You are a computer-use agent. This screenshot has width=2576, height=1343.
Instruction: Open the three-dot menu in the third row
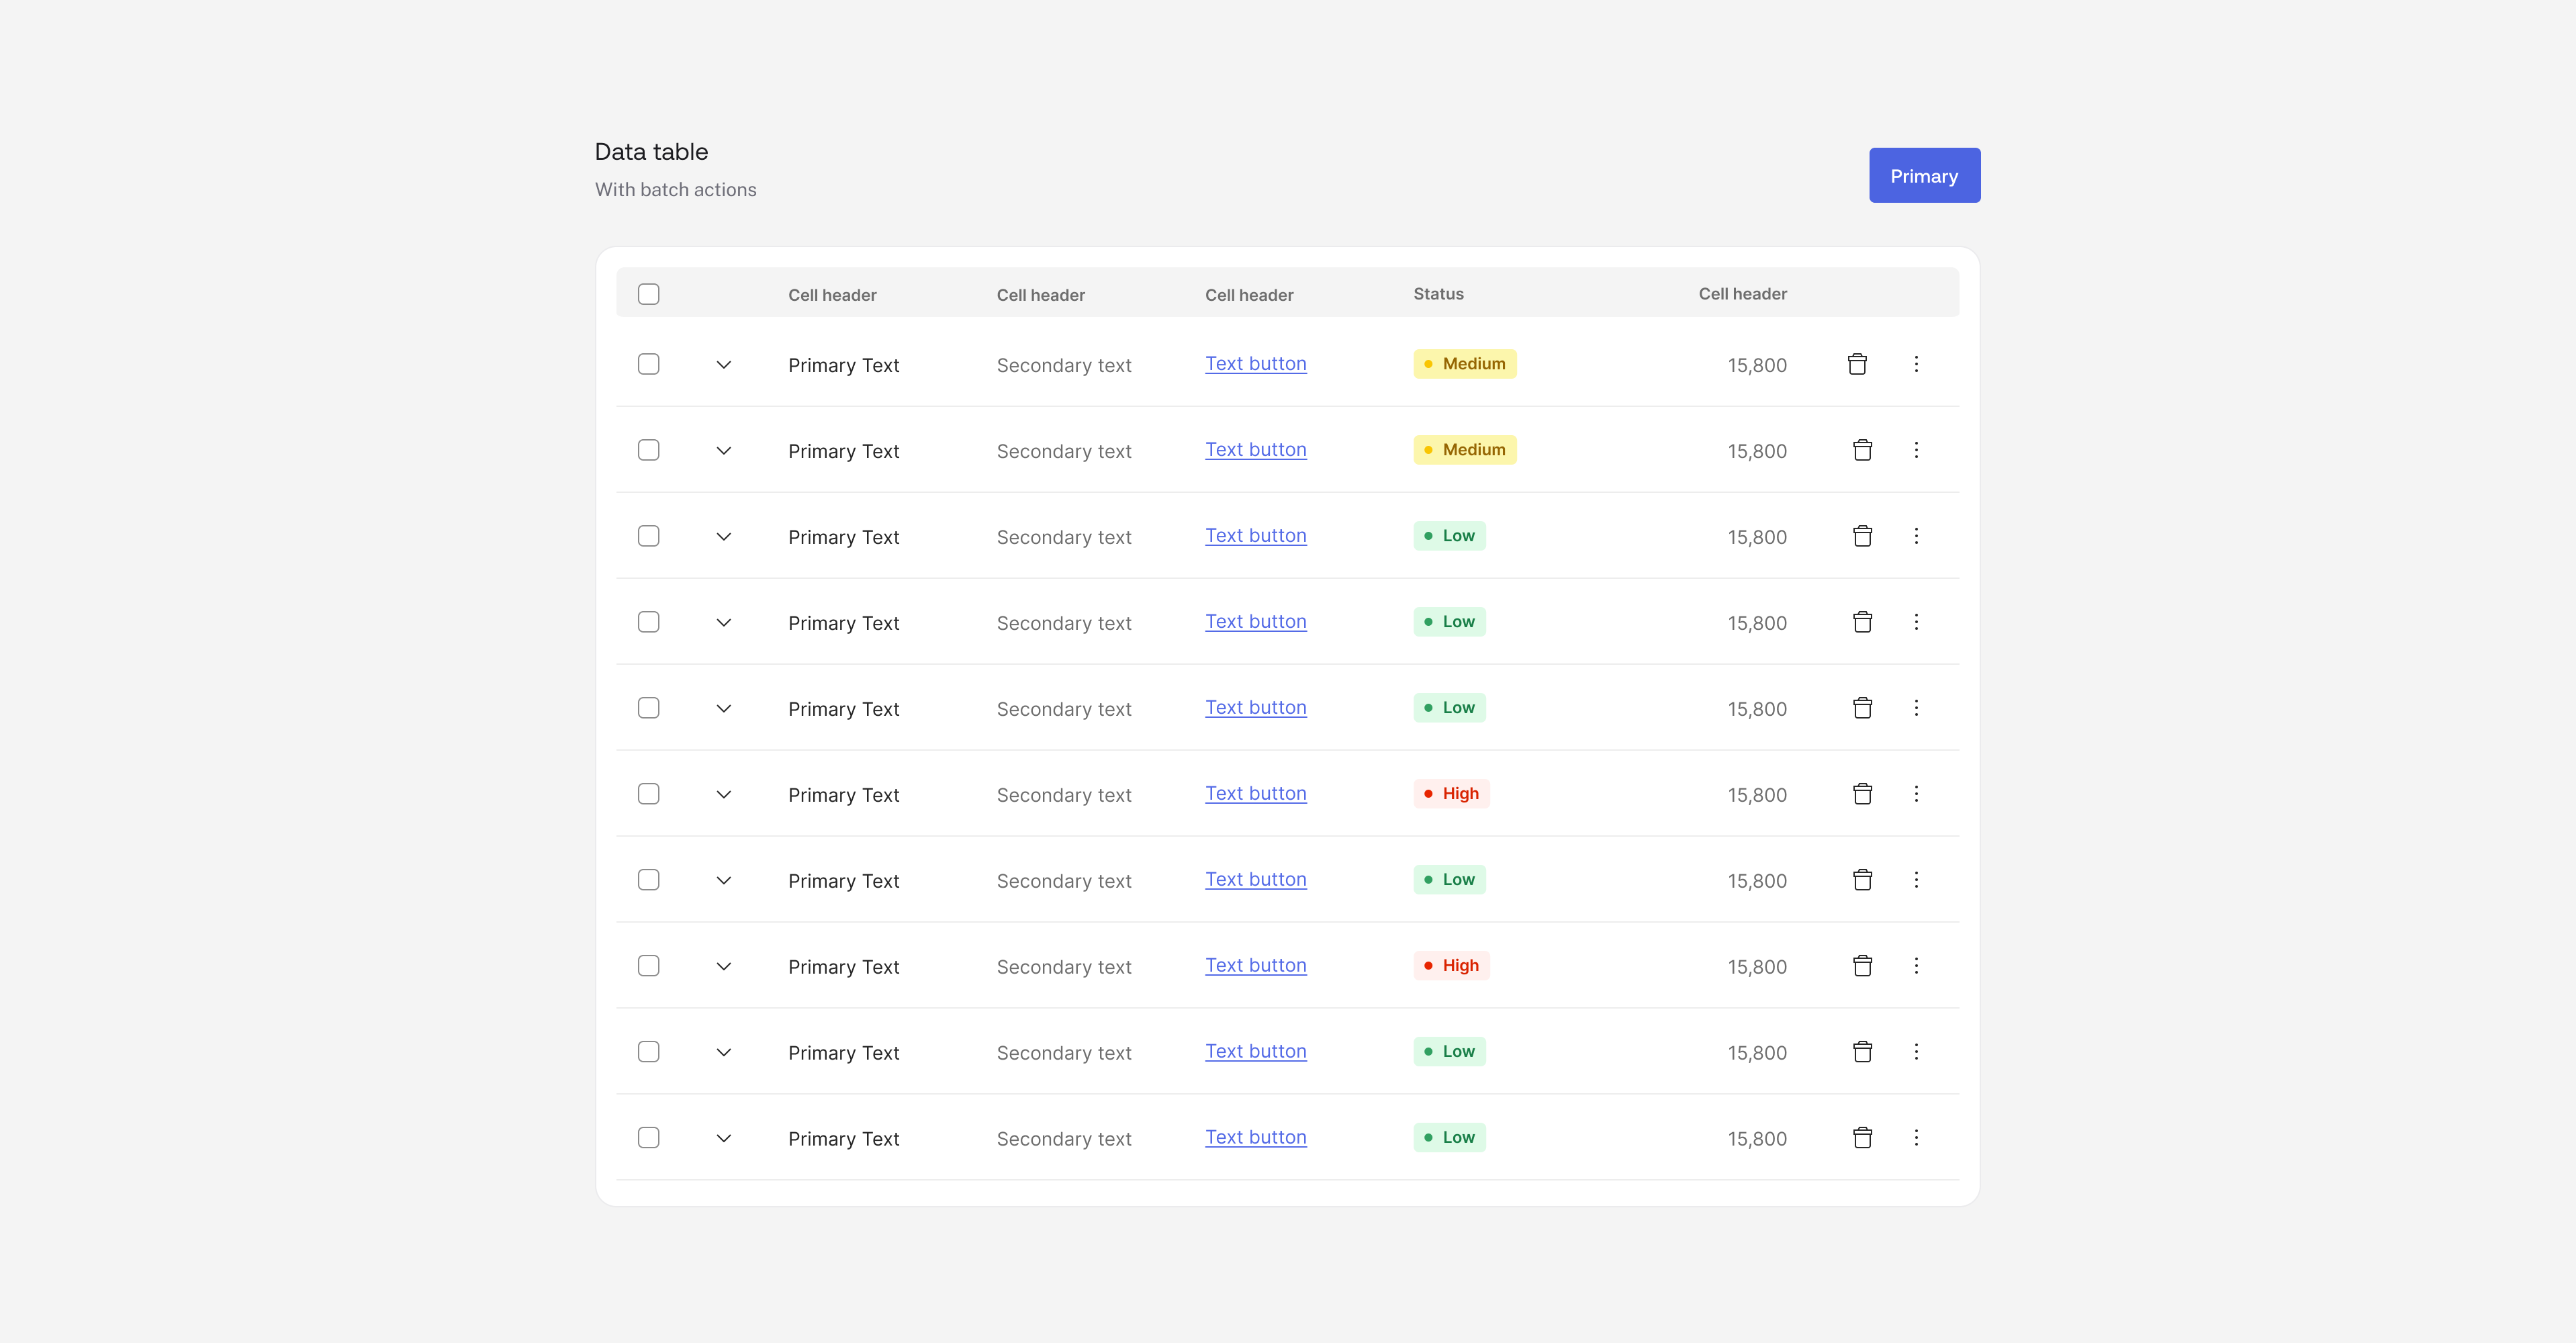coord(1916,536)
